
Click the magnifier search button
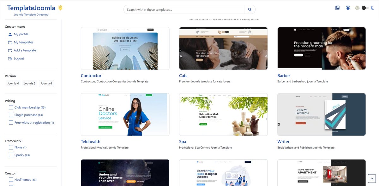(x=250, y=9)
